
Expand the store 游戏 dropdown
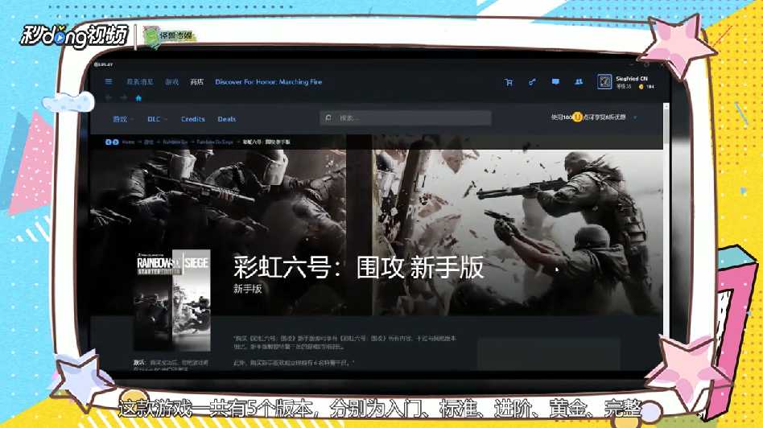click(x=123, y=119)
